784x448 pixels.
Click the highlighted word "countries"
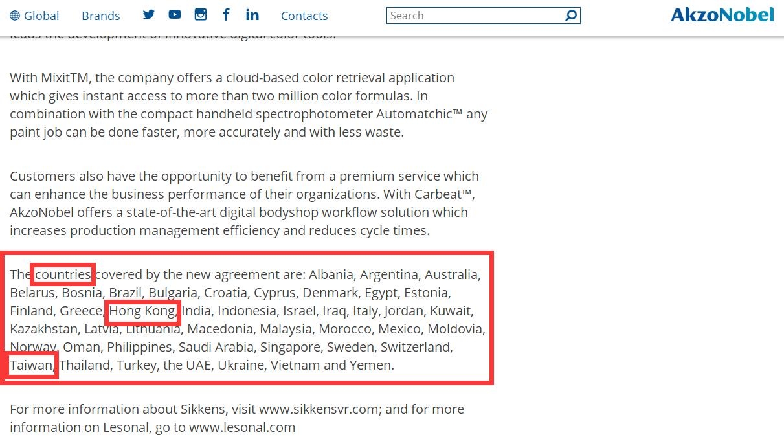[63, 274]
